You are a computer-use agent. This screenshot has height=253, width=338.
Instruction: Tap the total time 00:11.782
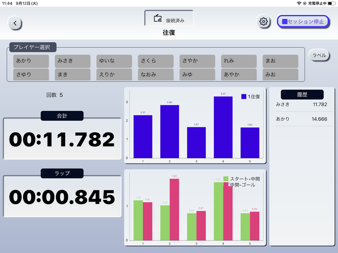(62, 140)
